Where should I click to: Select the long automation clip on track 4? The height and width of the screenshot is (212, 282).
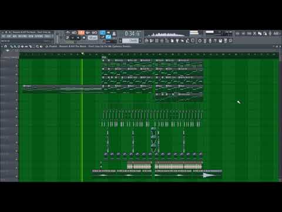62,89
